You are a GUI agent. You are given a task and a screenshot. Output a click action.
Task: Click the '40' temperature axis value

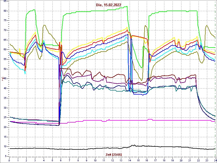5,89
